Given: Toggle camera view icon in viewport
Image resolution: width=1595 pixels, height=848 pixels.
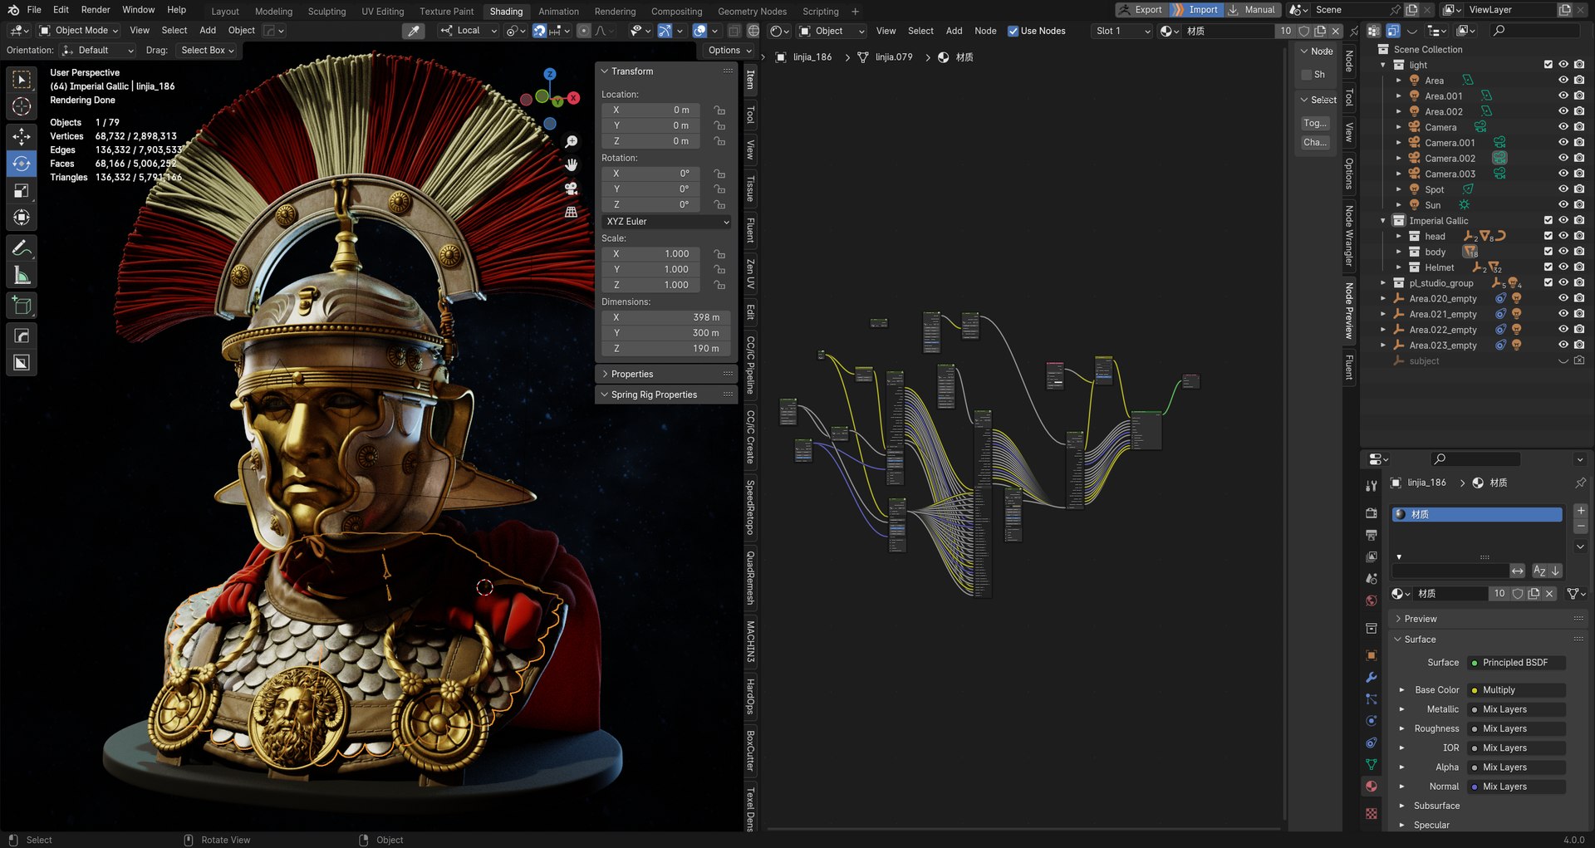Looking at the screenshot, I should click(x=572, y=189).
